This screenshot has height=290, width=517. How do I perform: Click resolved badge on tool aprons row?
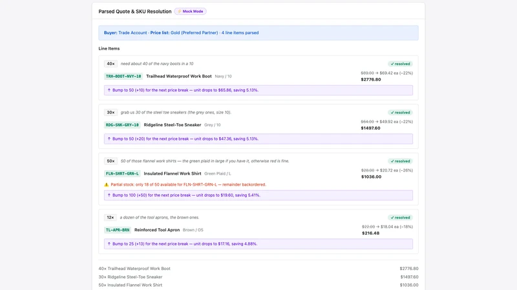(x=400, y=217)
